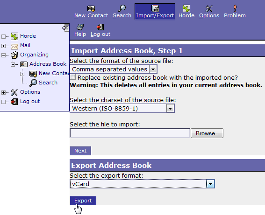Screen dimensions: 265x215
Task: Open Address Book in the sidebar tree
Action: click(48, 64)
